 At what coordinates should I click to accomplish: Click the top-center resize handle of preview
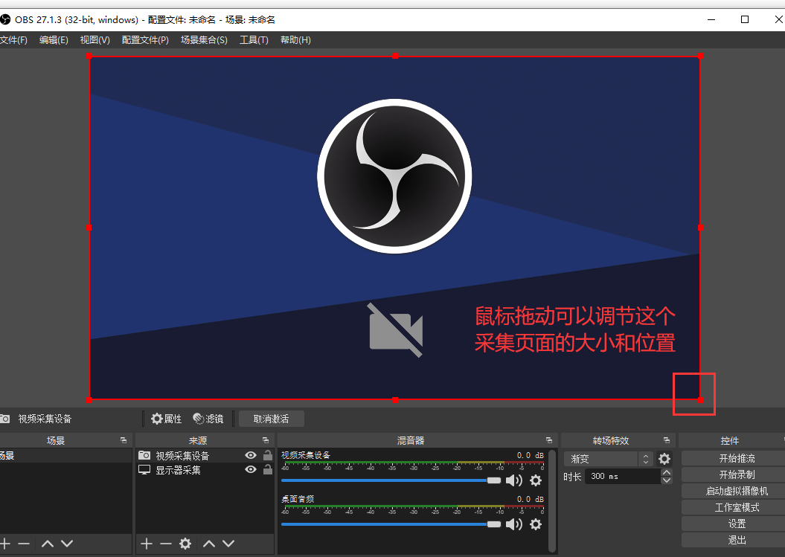coord(395,56)
